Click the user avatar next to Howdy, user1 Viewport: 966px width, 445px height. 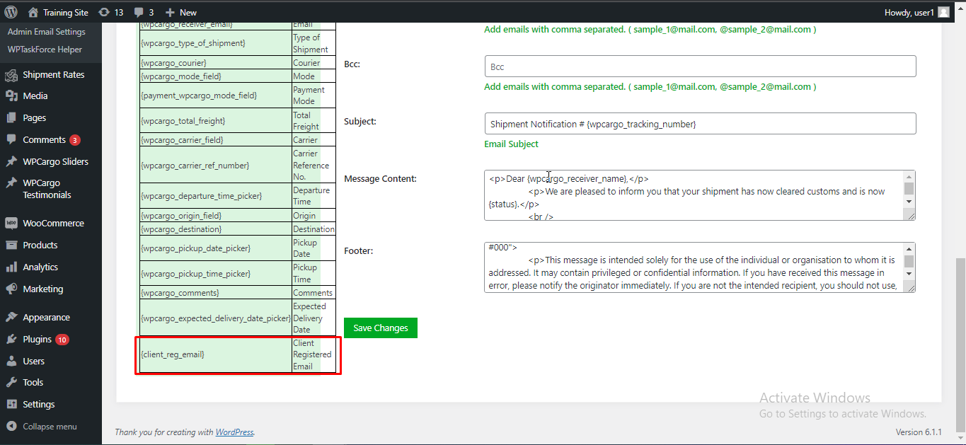click(943, 12)
